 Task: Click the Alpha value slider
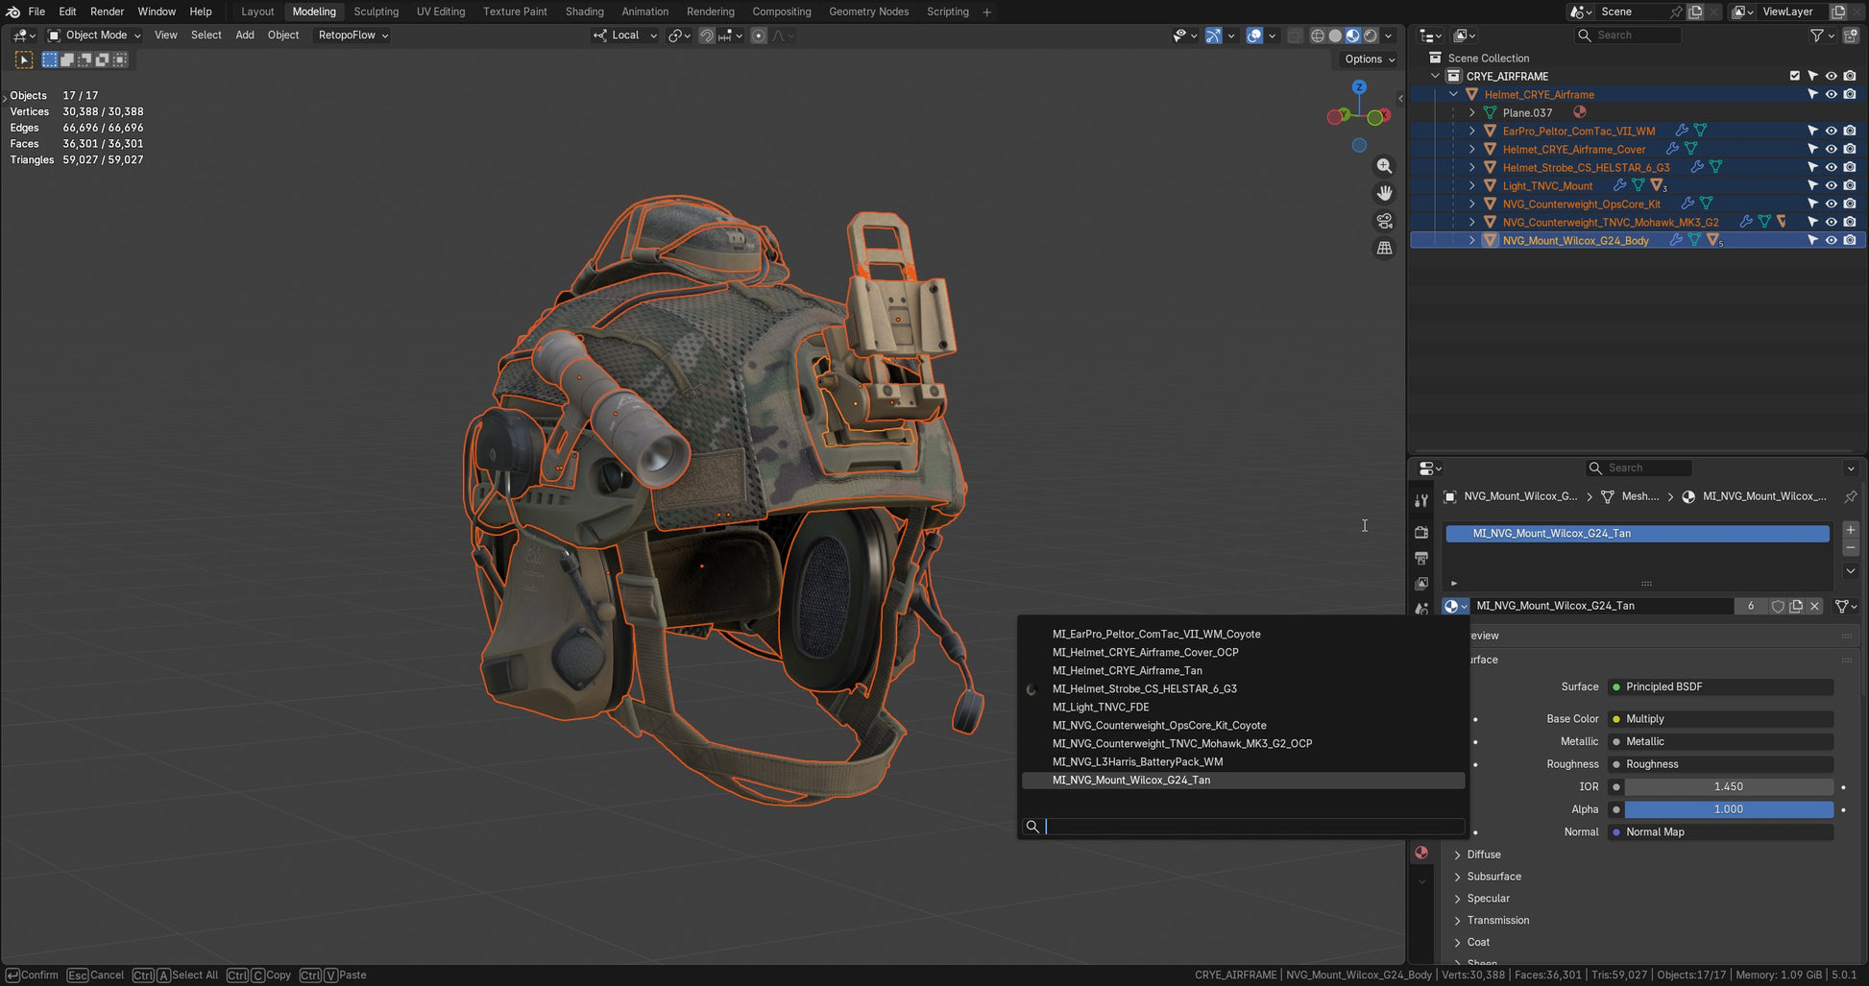(1727, 809)
